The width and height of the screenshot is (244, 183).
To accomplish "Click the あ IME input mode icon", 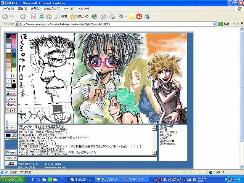I will (165, 180).
